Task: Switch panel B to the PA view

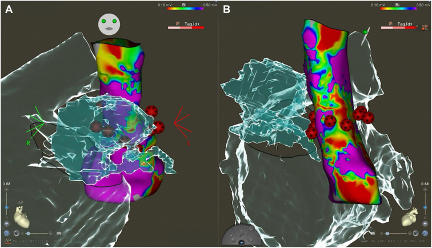Action: (373, 241)
